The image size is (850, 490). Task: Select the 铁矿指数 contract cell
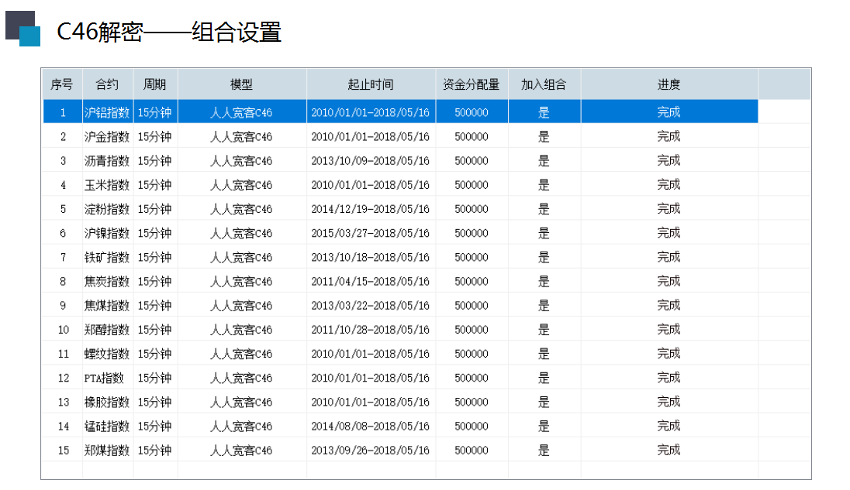[x=107, y=258]
